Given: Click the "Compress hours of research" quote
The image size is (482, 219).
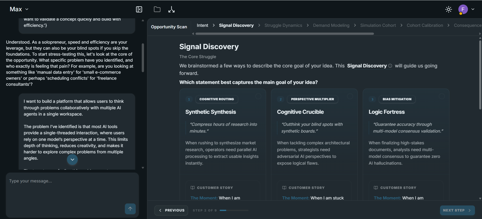Looking at the screenshot, I should click(223, 128).
